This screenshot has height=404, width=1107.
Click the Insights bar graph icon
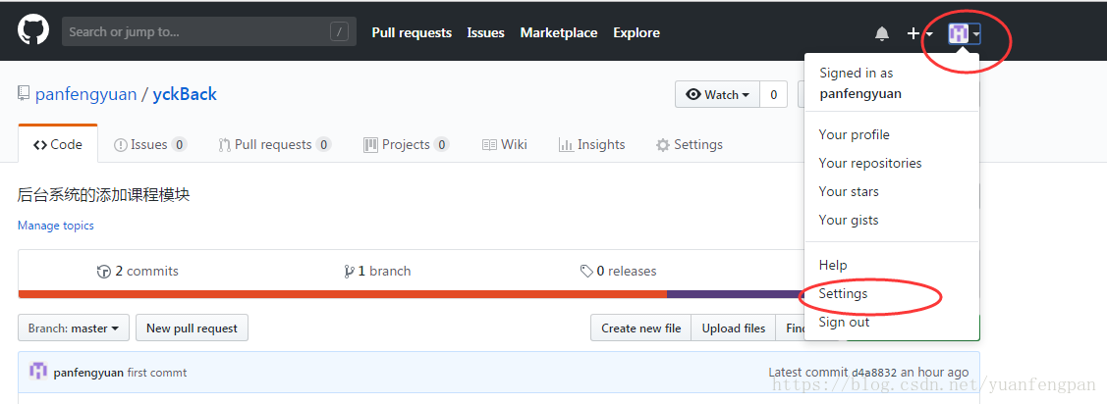pos(566,145)
